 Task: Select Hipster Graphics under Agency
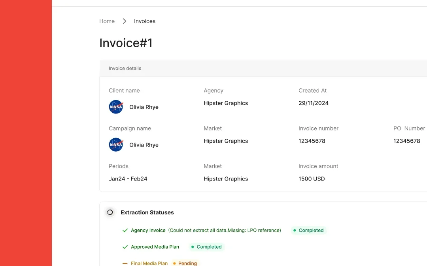226,103
